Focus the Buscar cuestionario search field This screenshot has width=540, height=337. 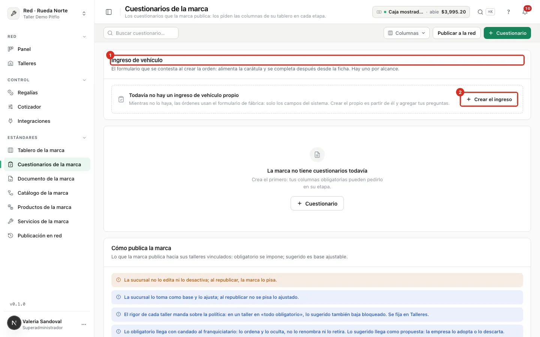[x=141, y=33]
